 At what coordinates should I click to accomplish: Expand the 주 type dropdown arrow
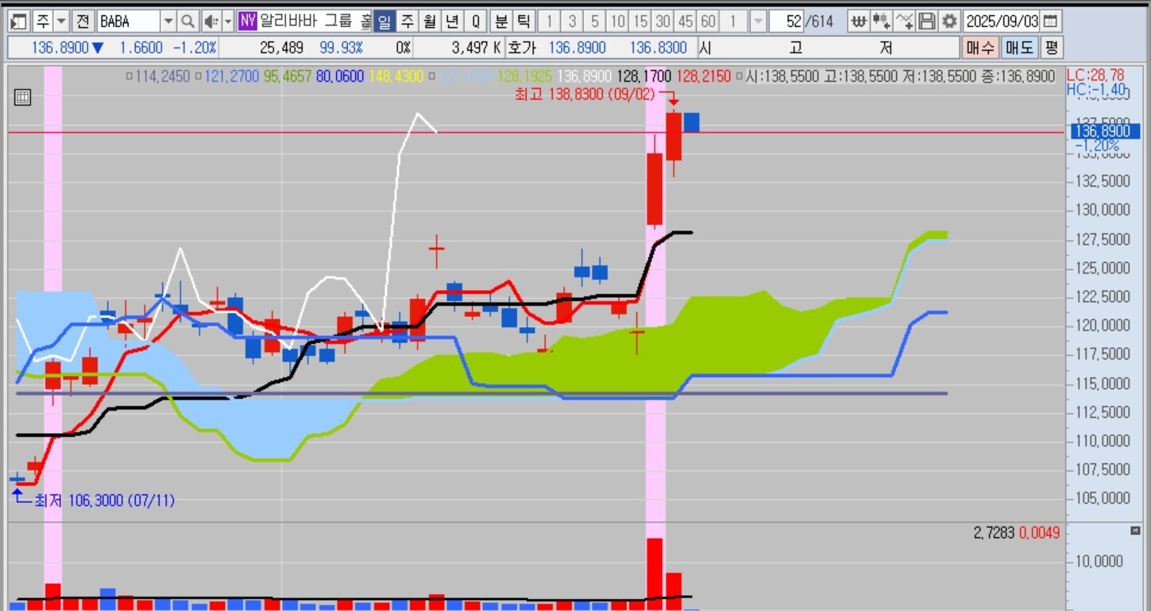(61, 21)
